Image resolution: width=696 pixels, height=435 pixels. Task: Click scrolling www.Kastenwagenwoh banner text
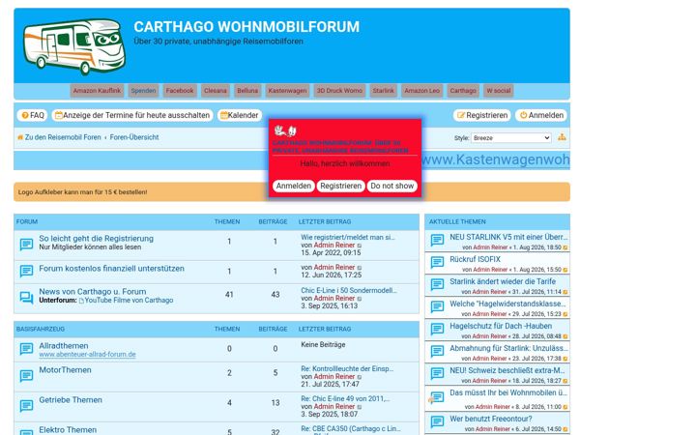coord(495,159)
